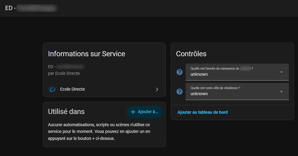Click the help icon beside ville de résidence
298x156 pixels.
[180, 92]
